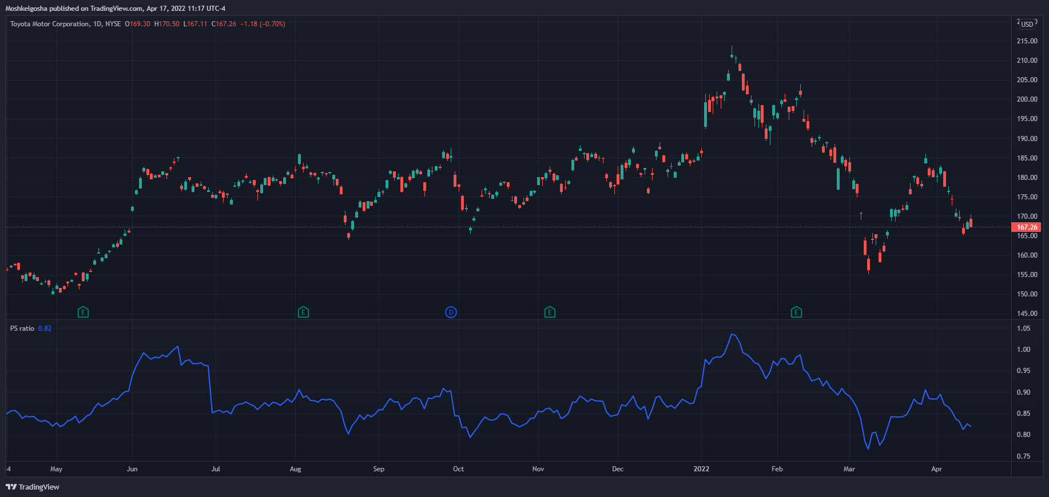Screen dimensions: 1049x497
Task: Click the close price C167.26
Action: coord(224,24)
